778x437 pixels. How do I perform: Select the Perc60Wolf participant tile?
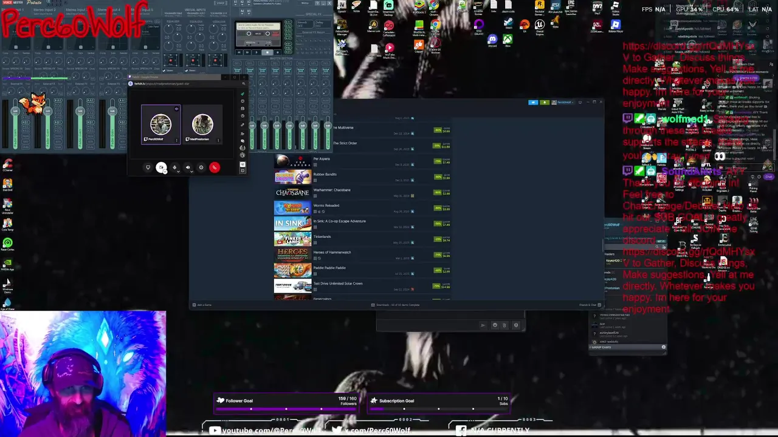click(161, 124)
